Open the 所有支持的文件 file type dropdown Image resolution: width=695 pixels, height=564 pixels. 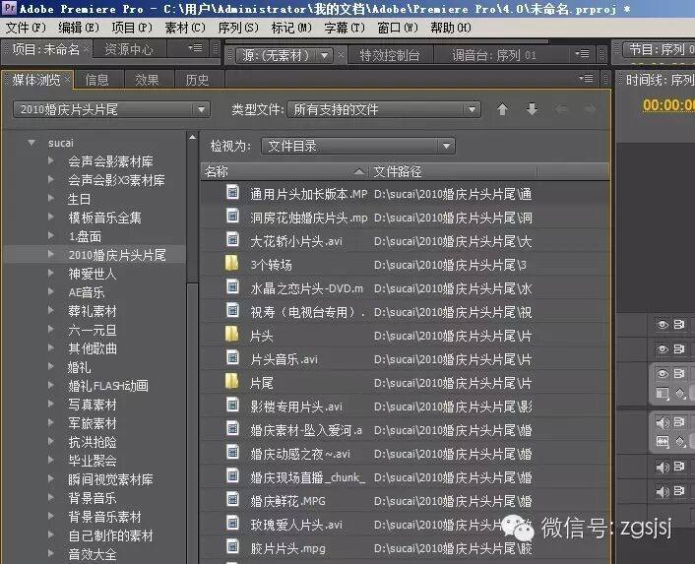(x=384, y=109)
